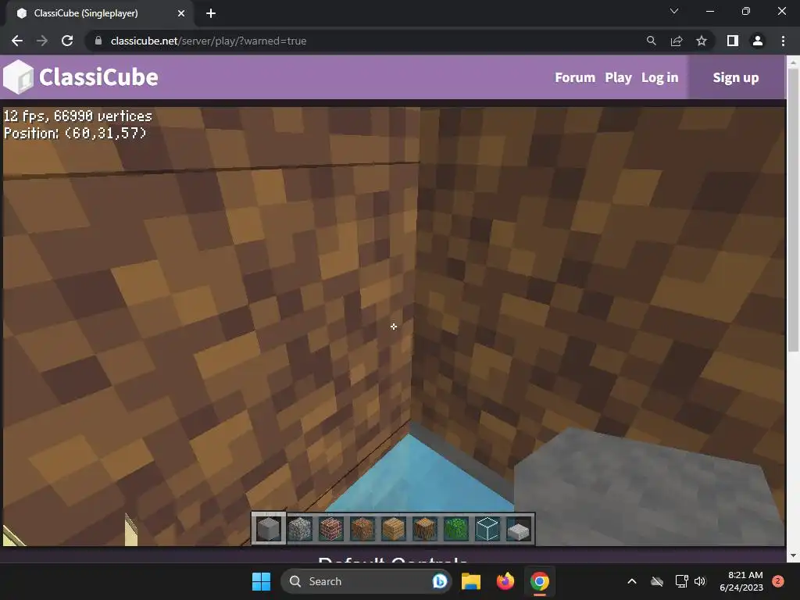Open the volume tray icon
The height and width of the screenshot is (600, 800).
pos(700,581)
